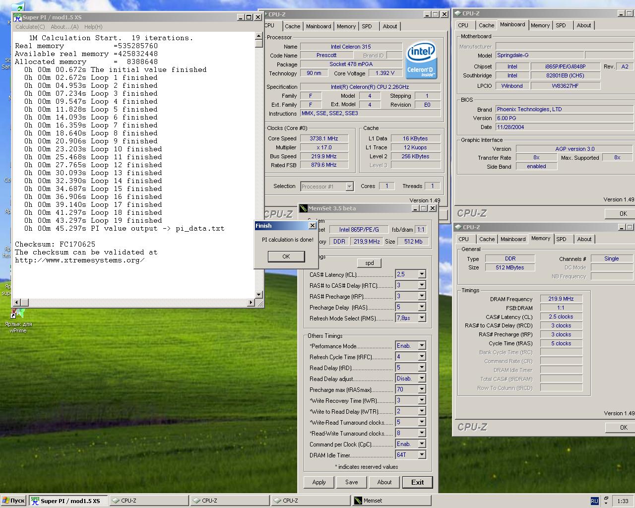The image size is (635, 508).
Task: Click the Intel Celeron D inside logo
Action: (421, 60)
